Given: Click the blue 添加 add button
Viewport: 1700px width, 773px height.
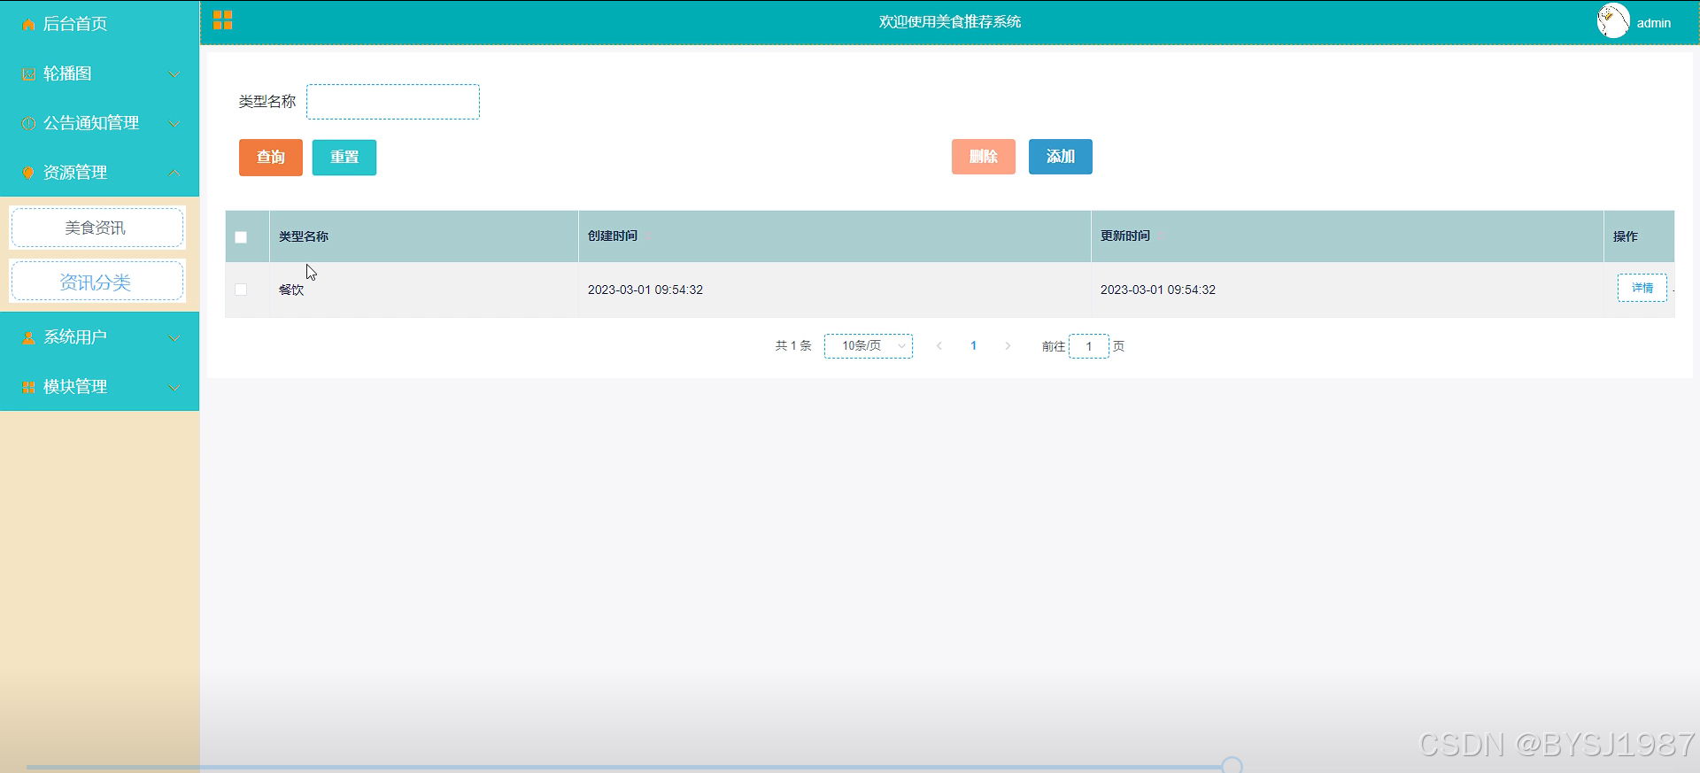Looking at the screenshot, I should coord(1061,157).
